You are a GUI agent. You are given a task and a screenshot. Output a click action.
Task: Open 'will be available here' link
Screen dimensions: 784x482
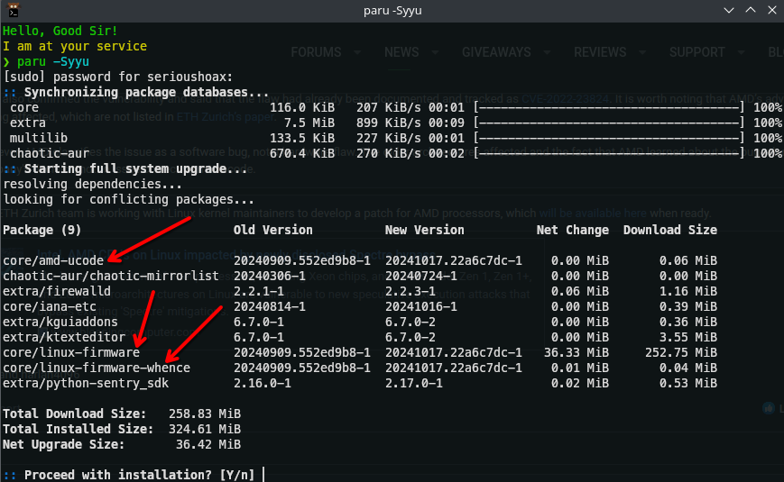[x=593, y=214]
